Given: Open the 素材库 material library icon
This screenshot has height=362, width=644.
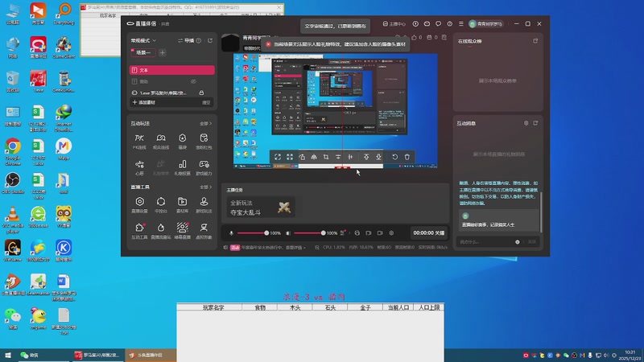Looking at the screenshot, I should 183,205.
